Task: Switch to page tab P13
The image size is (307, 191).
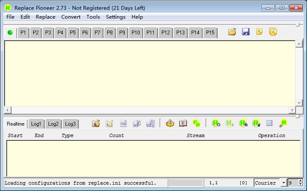Action: 180,33
